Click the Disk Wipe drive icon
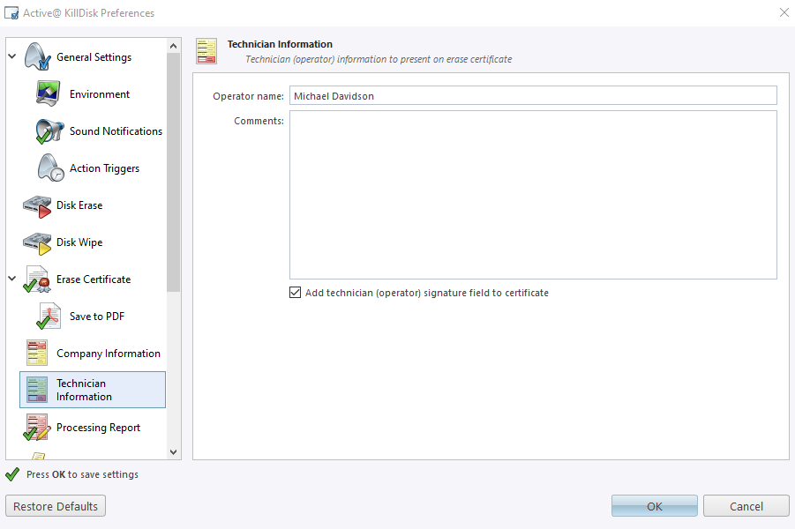Image resolution: width=795 pixels, height=529 pixels. 37,242
